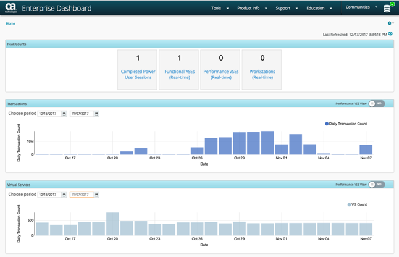Open the Product Info menu
Viewport: 399px width, 257px height.
click(248, 8)
